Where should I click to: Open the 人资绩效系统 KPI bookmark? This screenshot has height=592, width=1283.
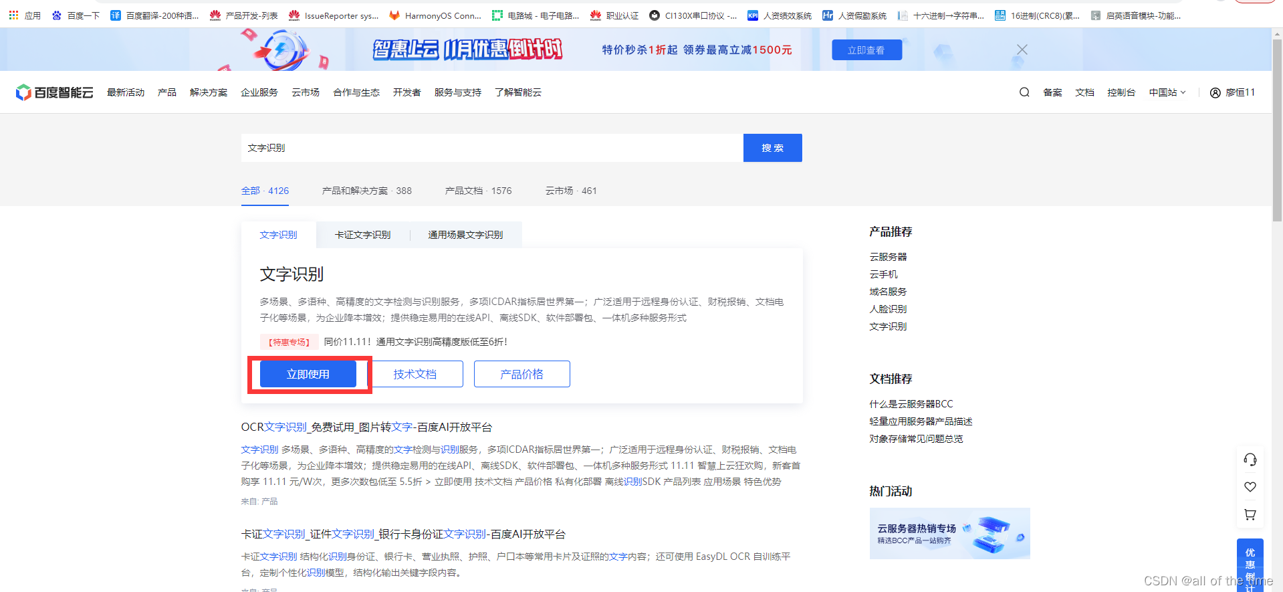pos(780,15)
